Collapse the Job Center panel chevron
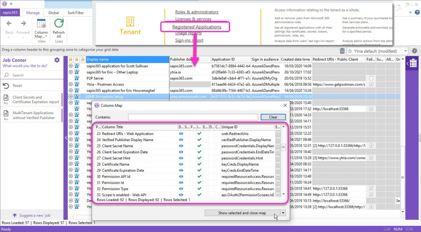 point(66,137)
